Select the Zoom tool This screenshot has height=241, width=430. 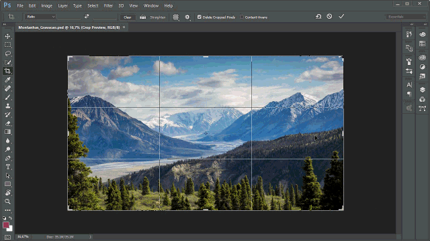tap(7, 202)
